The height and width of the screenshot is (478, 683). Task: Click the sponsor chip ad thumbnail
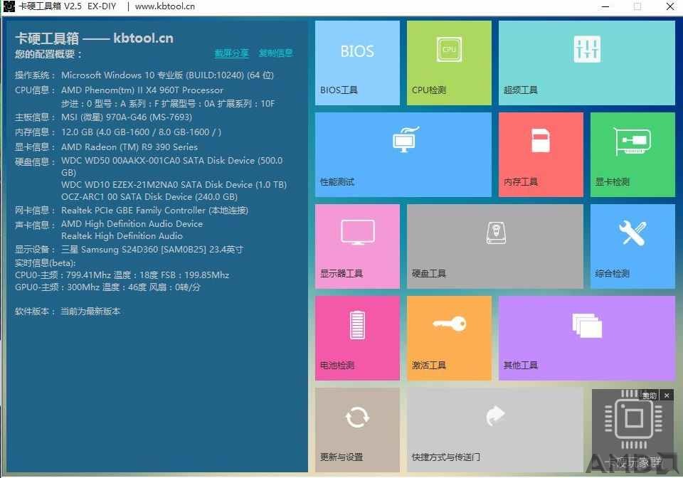pyautogui.click(x=633, y=430)
